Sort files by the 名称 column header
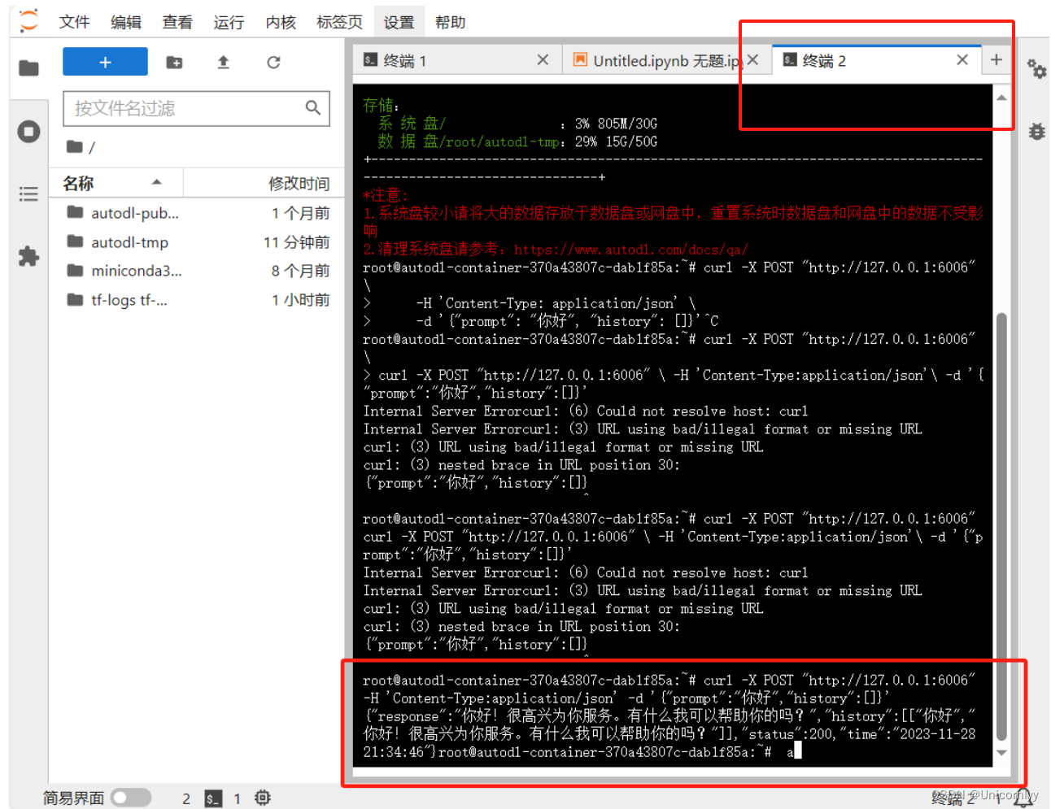The image size is (1051, 809). click(x=79, y=182)
